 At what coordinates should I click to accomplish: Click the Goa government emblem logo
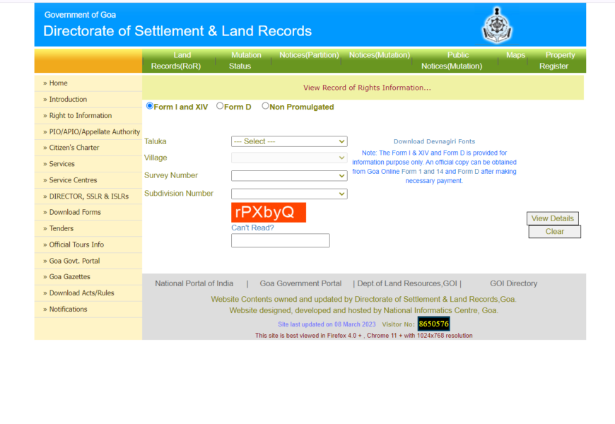click(x=497, y=25)
